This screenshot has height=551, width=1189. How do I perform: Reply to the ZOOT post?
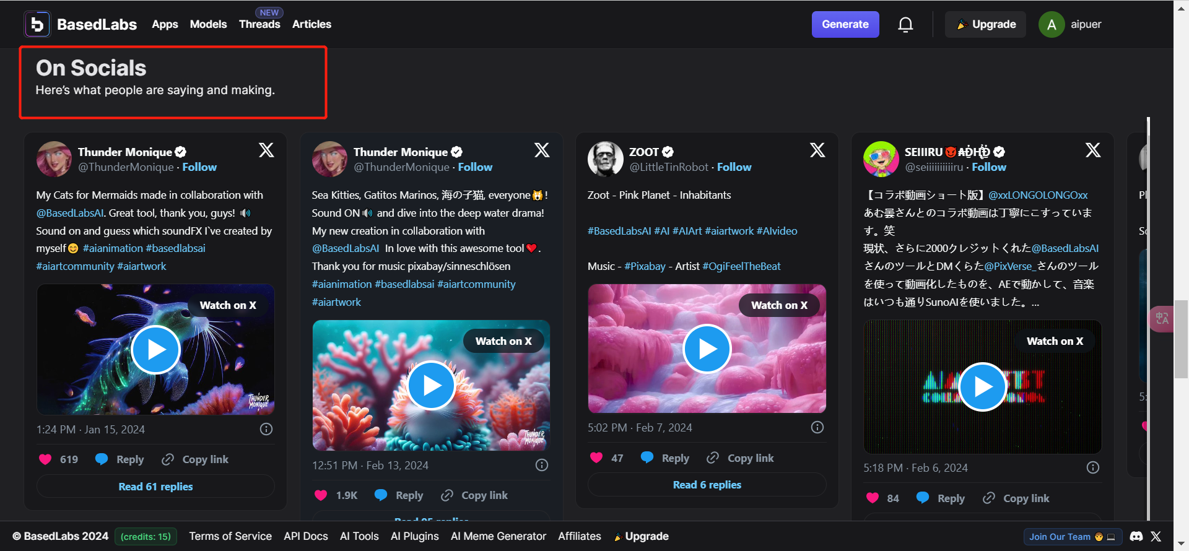point(665,458)
